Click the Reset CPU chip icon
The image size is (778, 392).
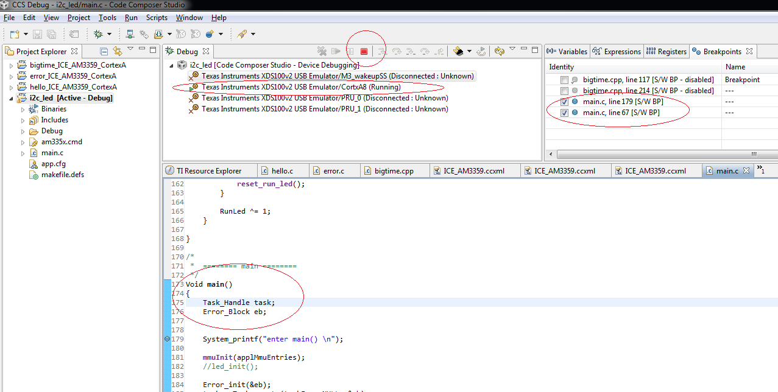pos(458,52)
